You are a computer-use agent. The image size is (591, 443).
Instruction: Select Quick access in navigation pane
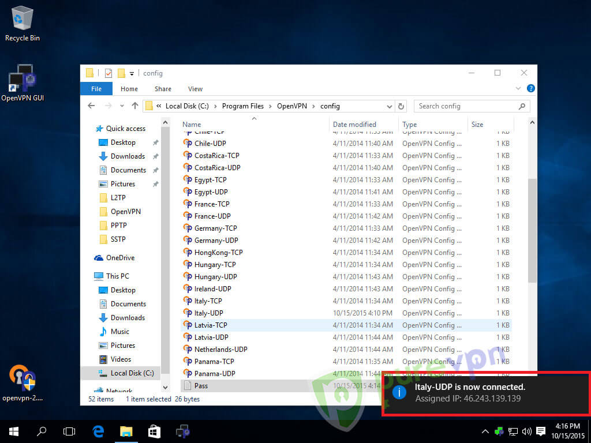(x=125, y=129)
